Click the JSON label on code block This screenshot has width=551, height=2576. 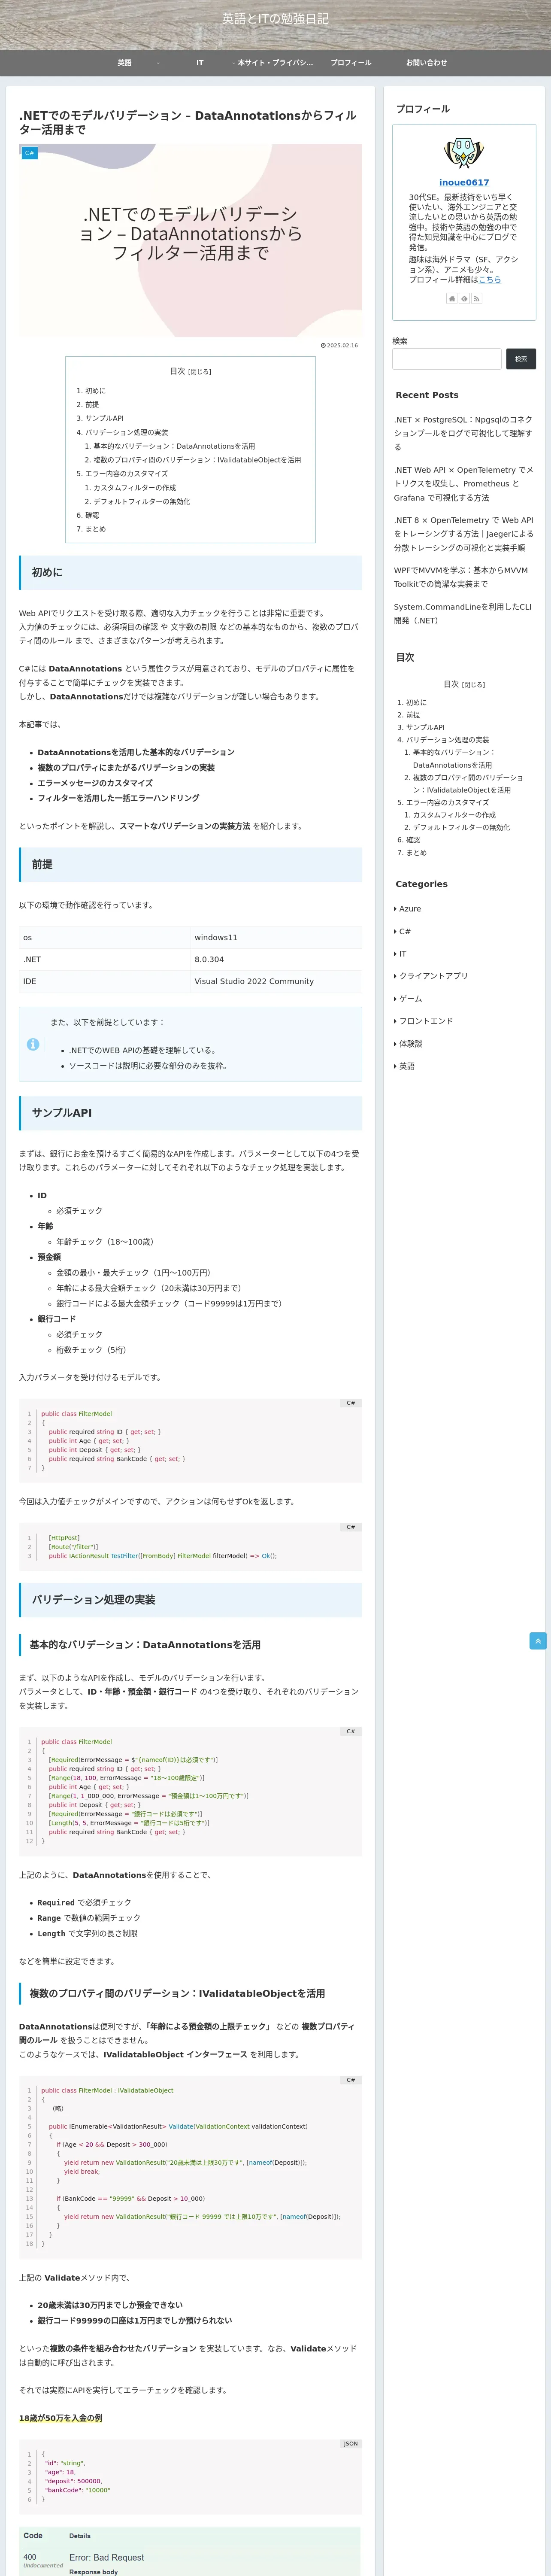(x=351, y=2444)
